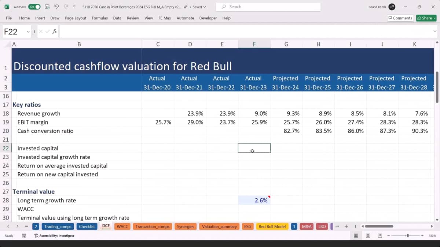The height and width of the screenshot is (247, 440).
Task: Switch to the Valuation_summary sheet tab
Action: (219, 227)
